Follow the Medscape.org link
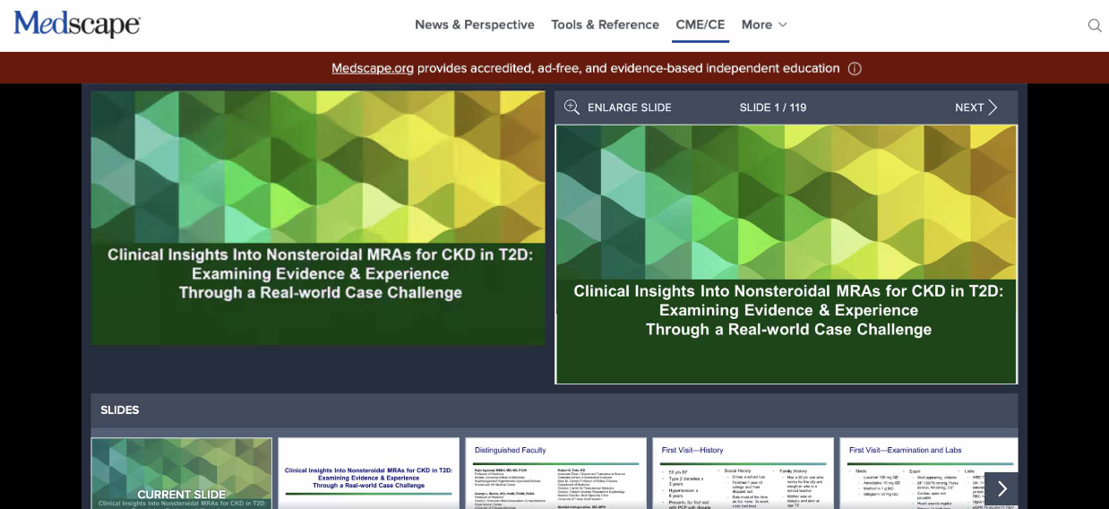This screenshot has height=509, width=1109. (x=373, y=68)
